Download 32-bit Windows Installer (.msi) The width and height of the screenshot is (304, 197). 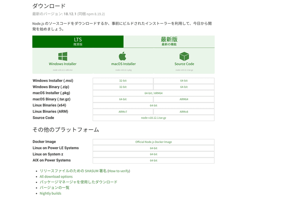tap(123, 81)
